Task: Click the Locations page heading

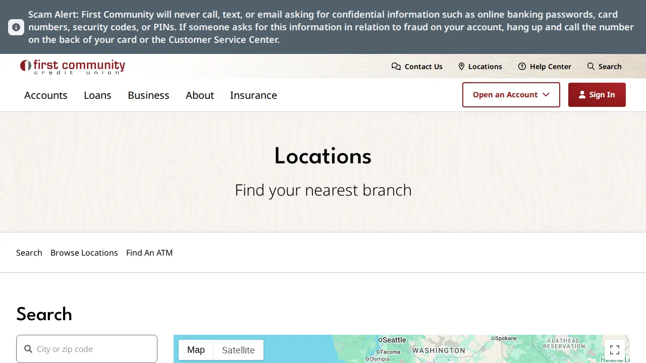Action: point(323,156)
